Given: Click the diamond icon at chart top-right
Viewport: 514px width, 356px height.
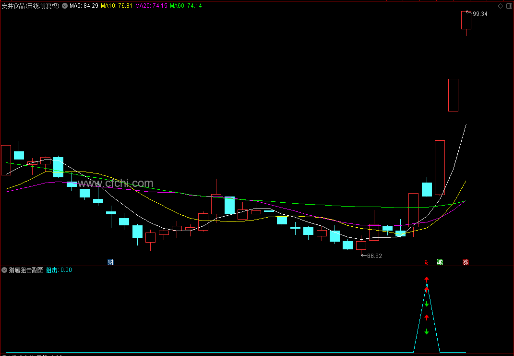Looking at the screenshot, I should [500, 6].
